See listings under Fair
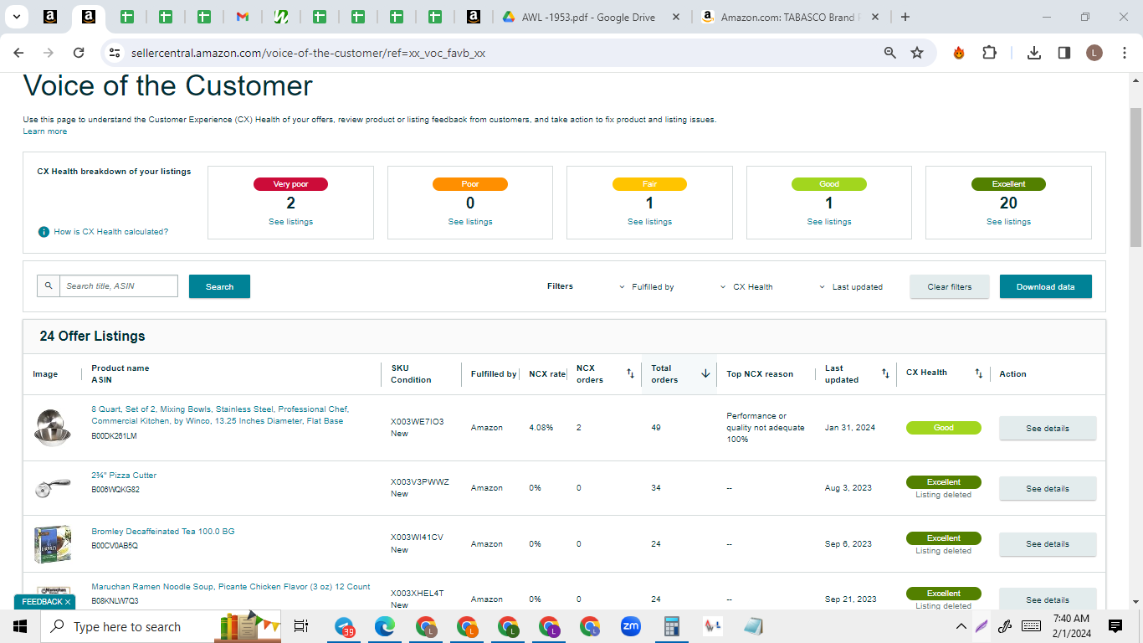This screenshot has height=643, width=1143. 649,222
